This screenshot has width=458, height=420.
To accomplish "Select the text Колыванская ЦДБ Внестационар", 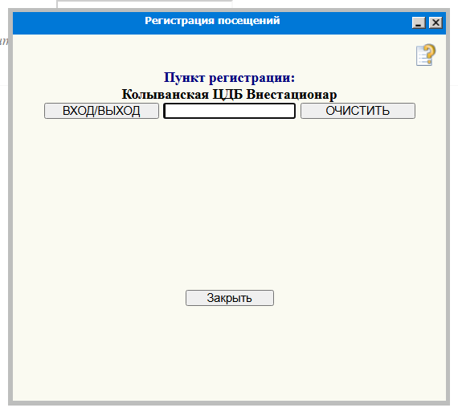I will (x=229, y=94).
